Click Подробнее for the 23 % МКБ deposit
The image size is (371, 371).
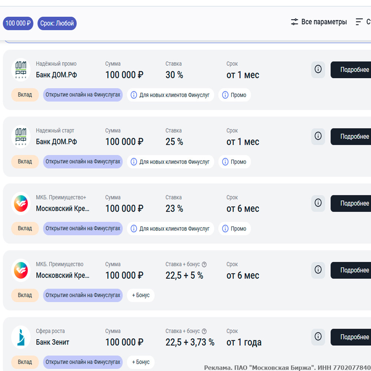pyautogui.click(x=351, y=203)
